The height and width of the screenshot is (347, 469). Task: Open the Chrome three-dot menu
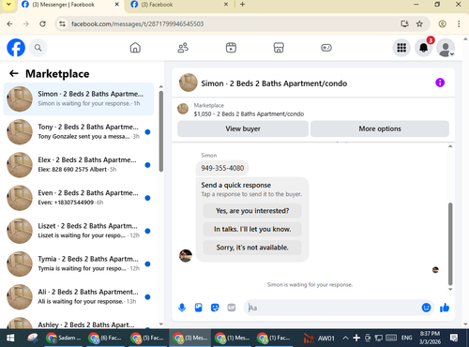(459, 23)
